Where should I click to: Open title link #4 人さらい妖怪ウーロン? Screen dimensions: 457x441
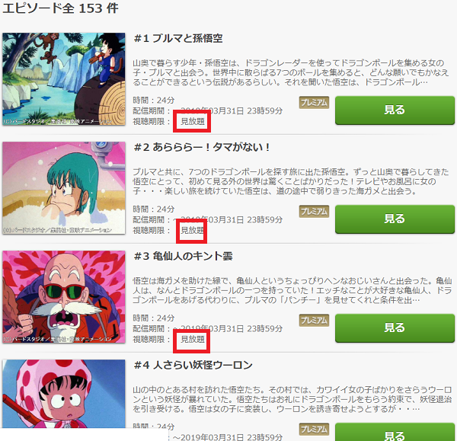193,365
